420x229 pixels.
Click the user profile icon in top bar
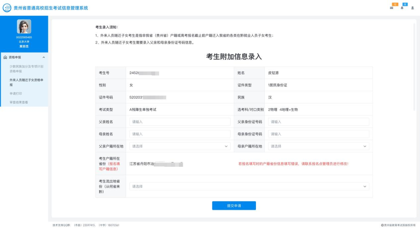tap(413, 8)
